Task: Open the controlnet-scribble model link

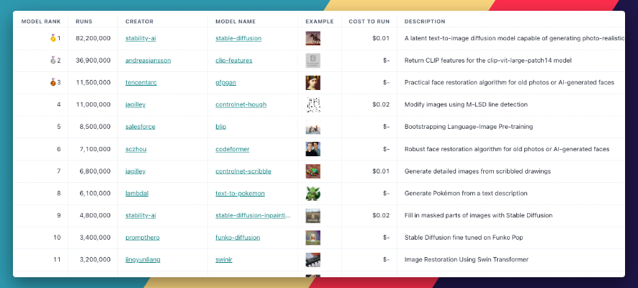Action: (243, 171)
